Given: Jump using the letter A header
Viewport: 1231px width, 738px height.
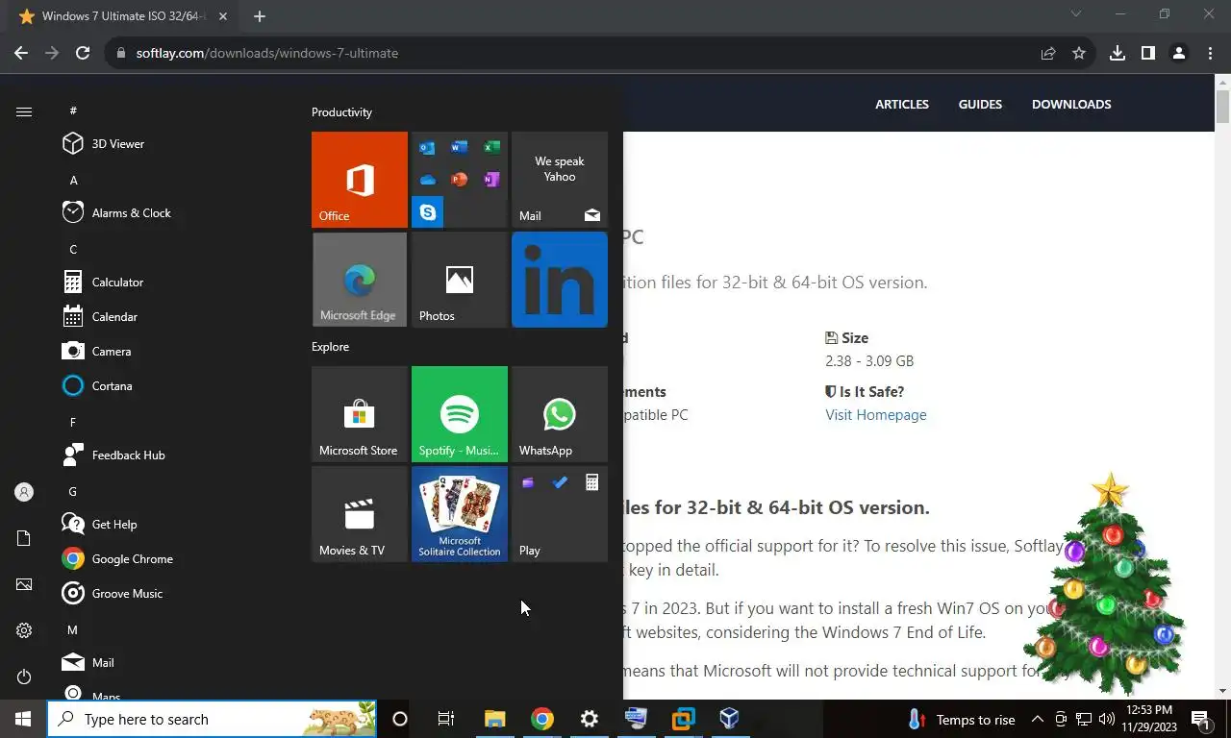Looking at the screenshot, I should pyautogui.click(x=73, y=180).
